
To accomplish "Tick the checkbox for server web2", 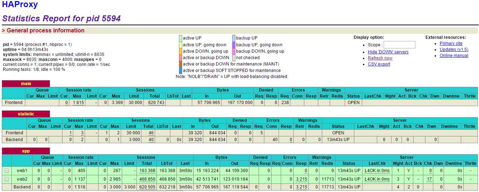I will coord(7,179).
